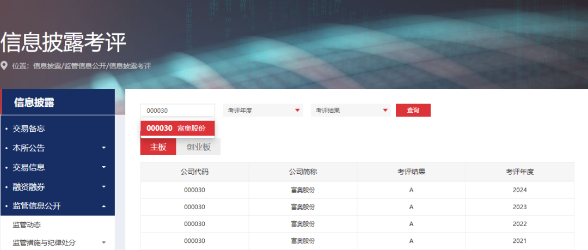Click the A result in the 2022 row

[412, 224]
